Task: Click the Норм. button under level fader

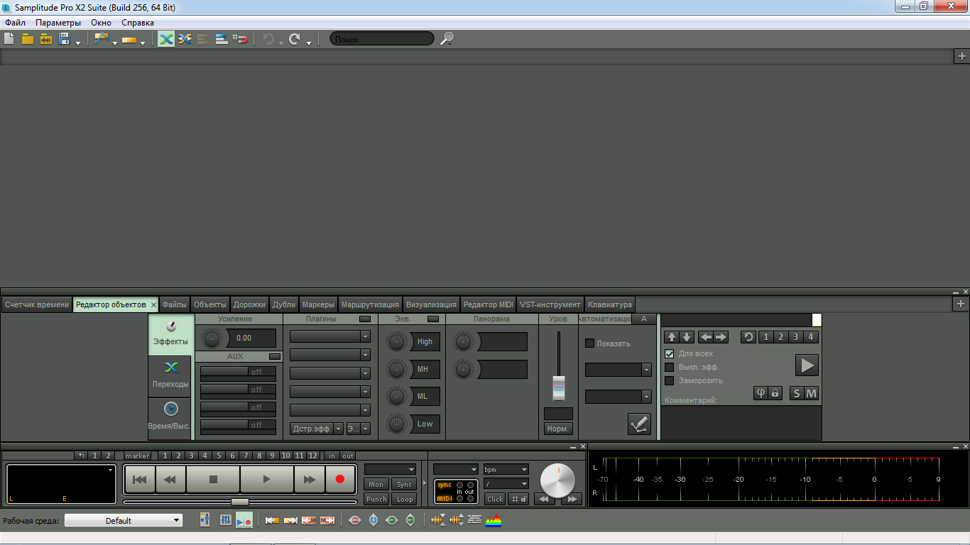Action: pyautogui.click(x=558, y=429)
